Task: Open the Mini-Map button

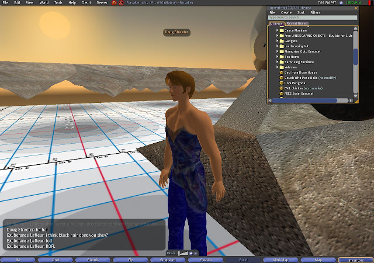Action: coord(280,260)
